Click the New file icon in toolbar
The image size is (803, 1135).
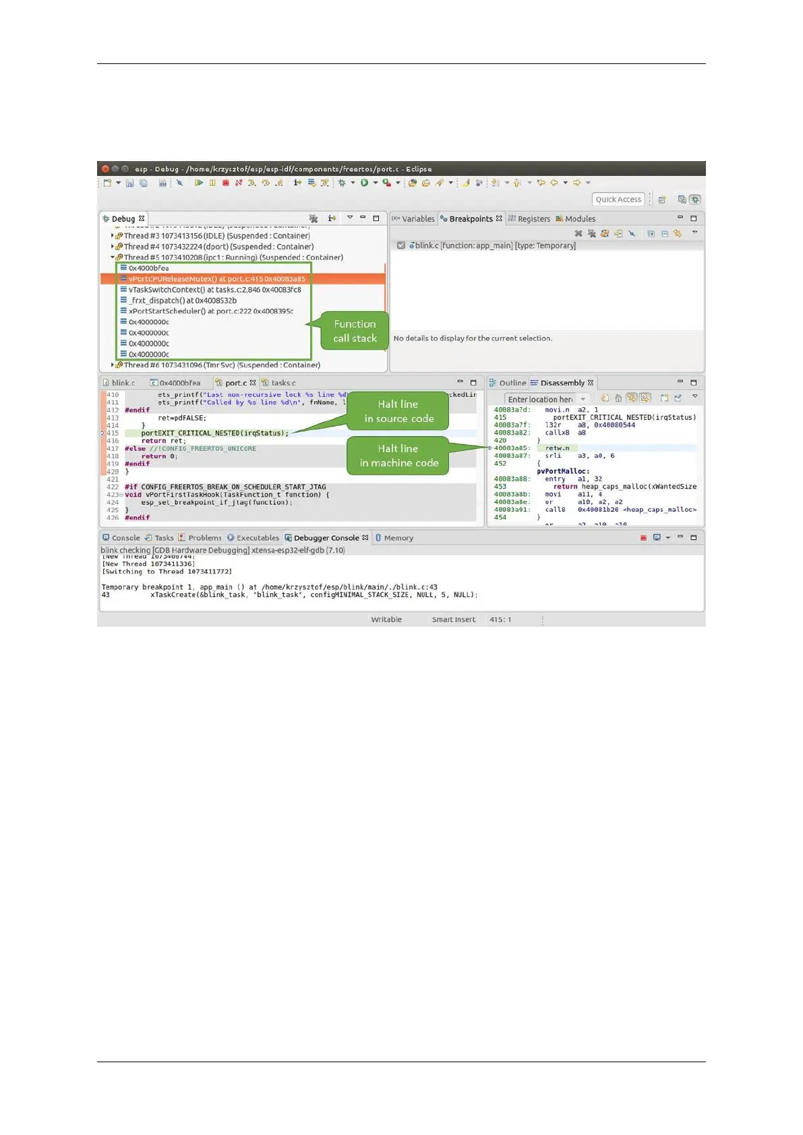click(x=107, y=183)
